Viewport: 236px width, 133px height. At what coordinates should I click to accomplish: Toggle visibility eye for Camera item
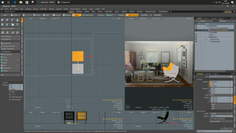point(196,37)
